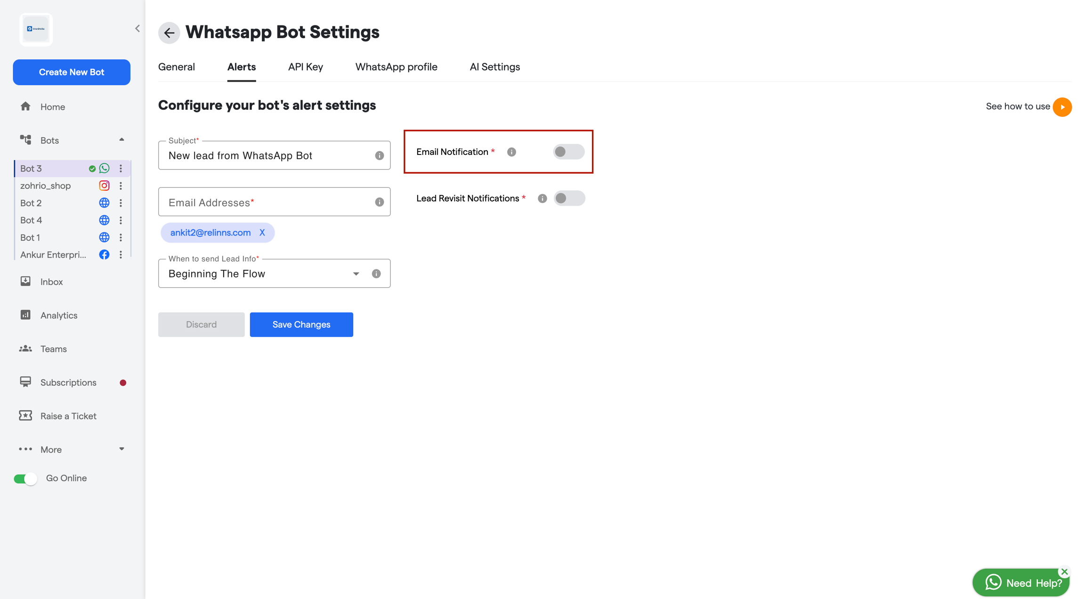Viewport: 1085px width, 599px height.
Task: Collapse the sidebar with the chevron icon
Action: point(137,29)
